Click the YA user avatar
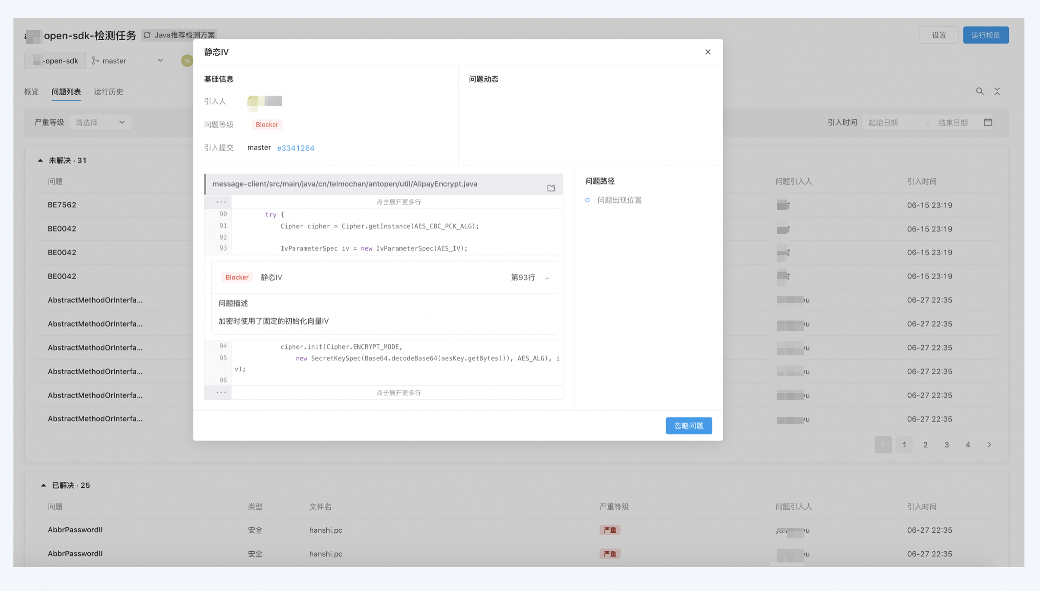Viewport: 1040px width, 591px height. click(187, 61)
